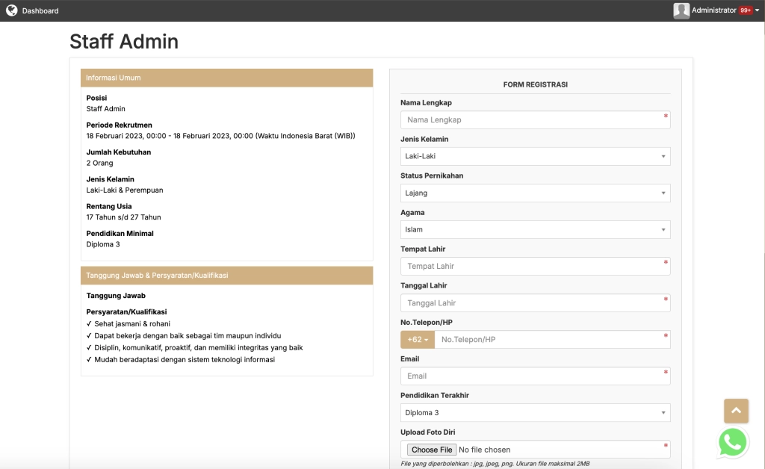Viewport: 765px width, 469px height.
Task: Select the Tanggal Lahir date field
Action: point(535,302)
